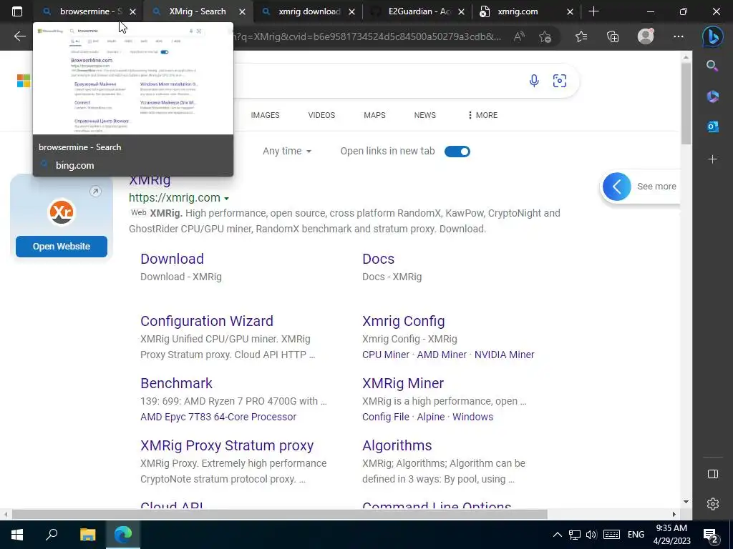Switch to the xmrig download tab

(x=309, y=11)
